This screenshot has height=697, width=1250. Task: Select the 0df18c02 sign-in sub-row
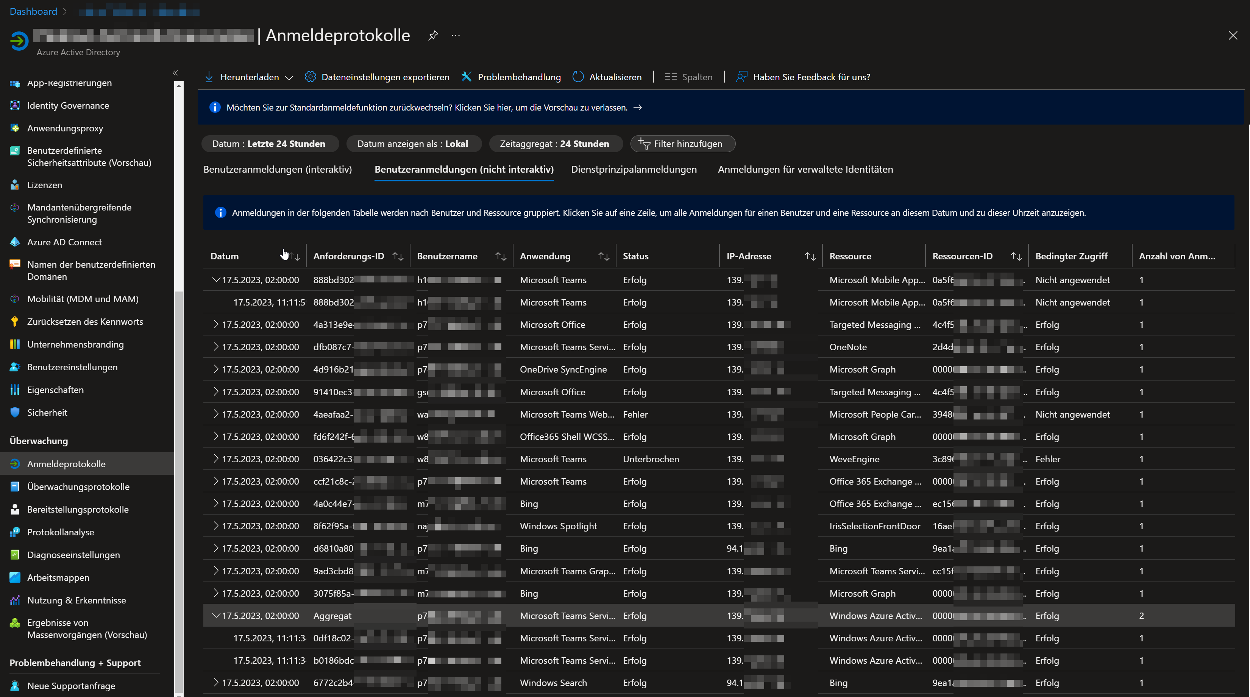pos(719,638)
